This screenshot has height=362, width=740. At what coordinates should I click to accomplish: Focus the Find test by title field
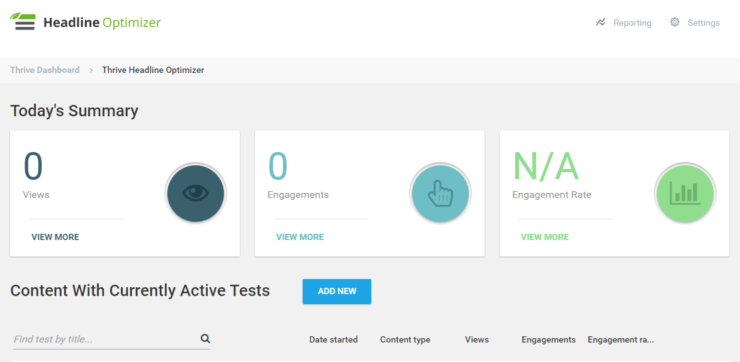pos(104,339)
